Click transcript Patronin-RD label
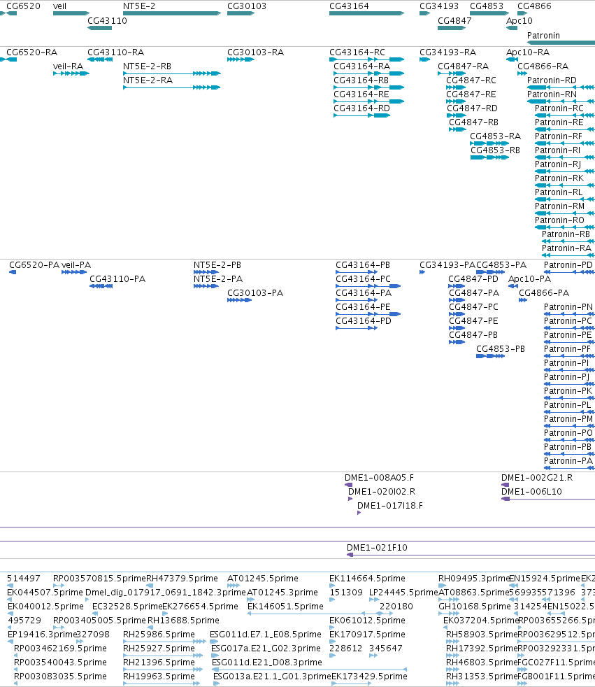The width and height of the screenshot is (595, 687). (x=552, y=80)
